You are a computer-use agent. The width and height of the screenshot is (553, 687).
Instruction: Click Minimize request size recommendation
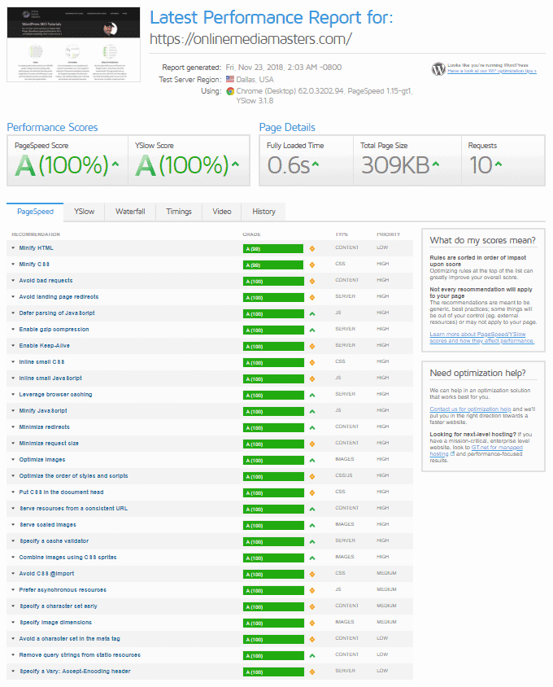(49, 444)
